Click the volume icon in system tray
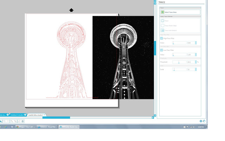Viewport: 225px width, 141px height. click(194, 127)
